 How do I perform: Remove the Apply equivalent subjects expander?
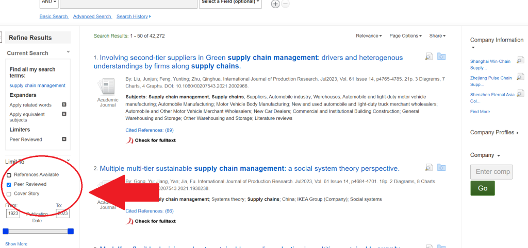point(64,114)
